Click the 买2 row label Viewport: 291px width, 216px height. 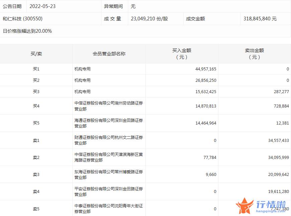[36, 80]
